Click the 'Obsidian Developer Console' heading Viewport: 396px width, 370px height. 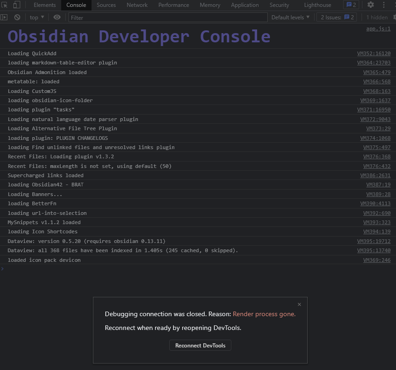click(139, 36)
